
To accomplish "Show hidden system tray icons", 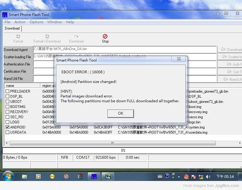I will click(x=179, y=177).
